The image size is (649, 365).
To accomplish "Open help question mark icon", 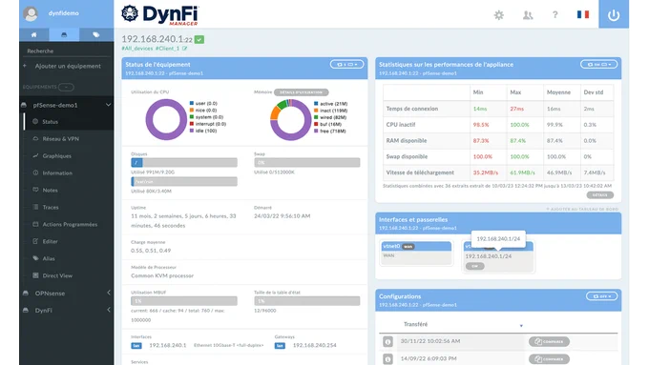I will [x=555, y=15].
